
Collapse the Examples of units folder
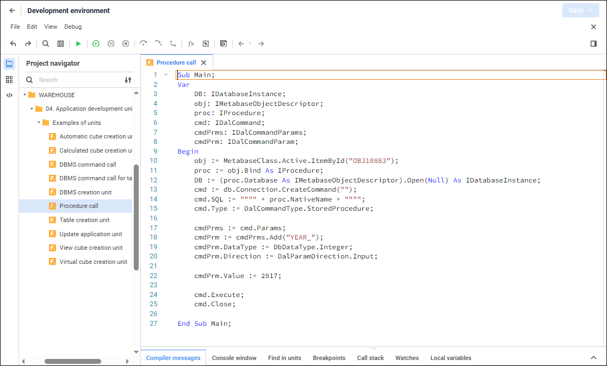point(39,123)
